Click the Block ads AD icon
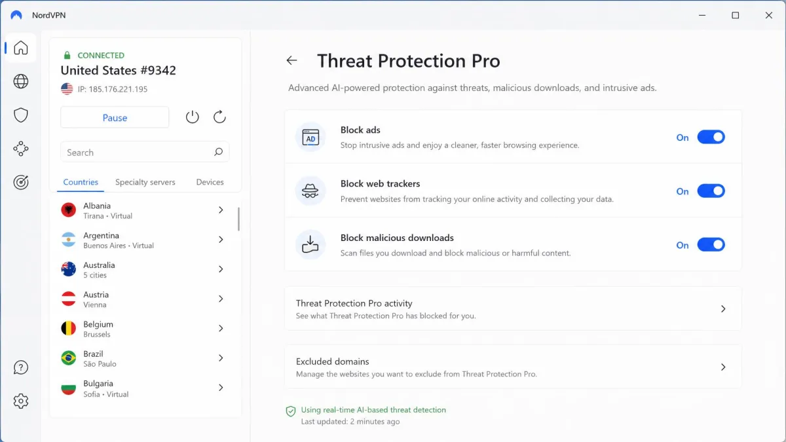 [310, 138]
